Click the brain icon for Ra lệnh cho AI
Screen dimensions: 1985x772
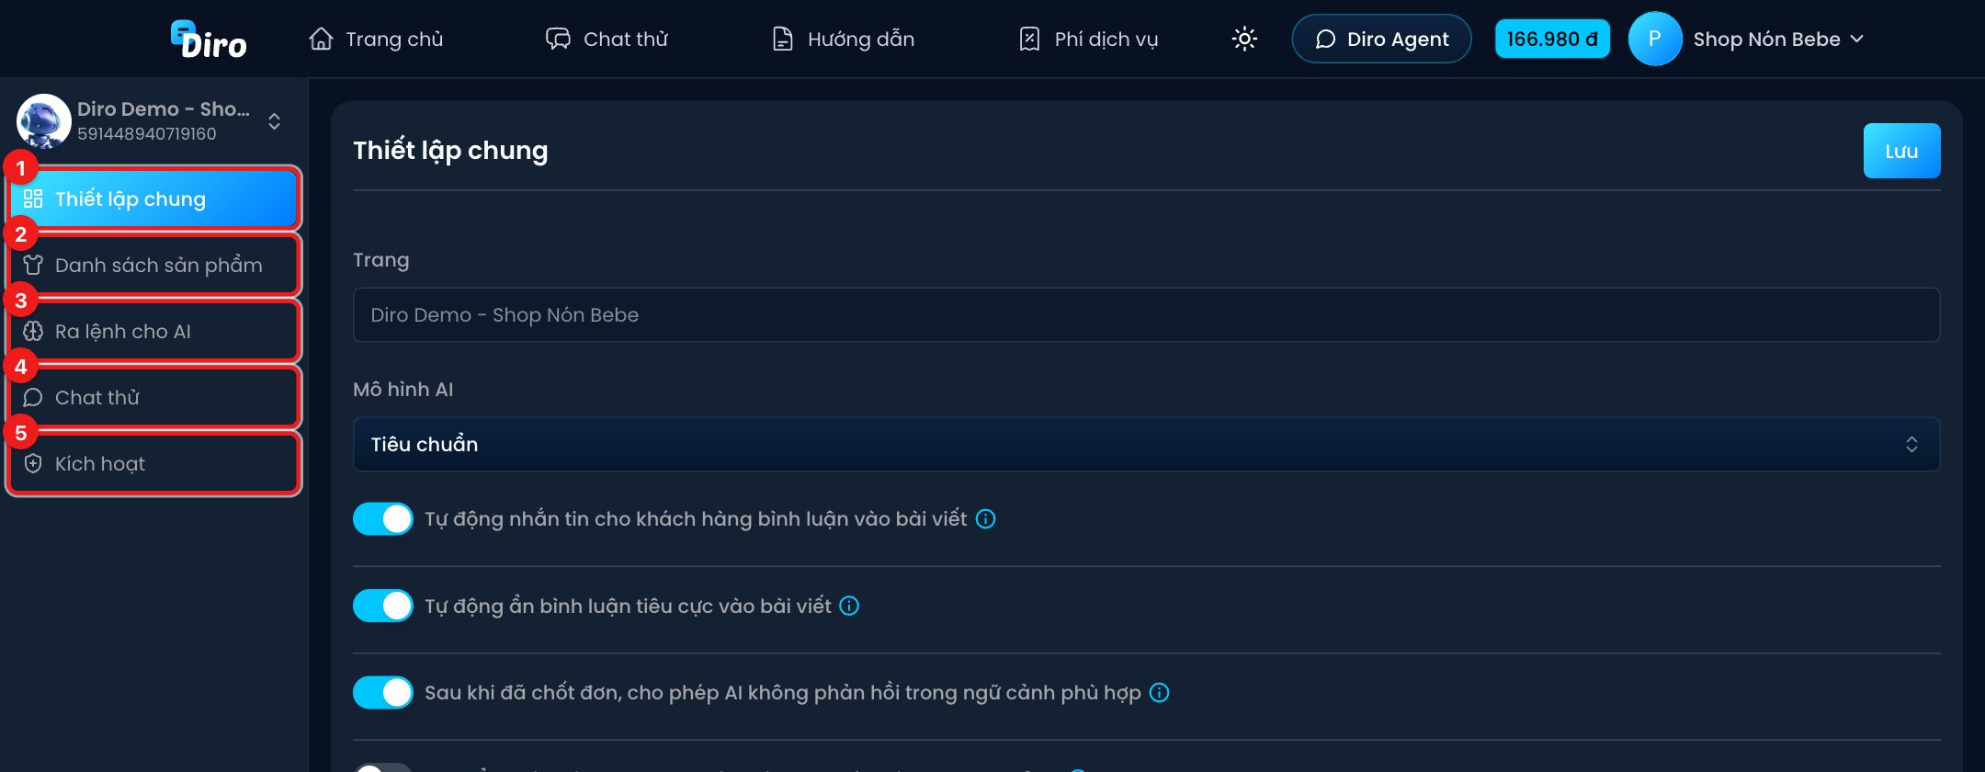coord(33,331)
